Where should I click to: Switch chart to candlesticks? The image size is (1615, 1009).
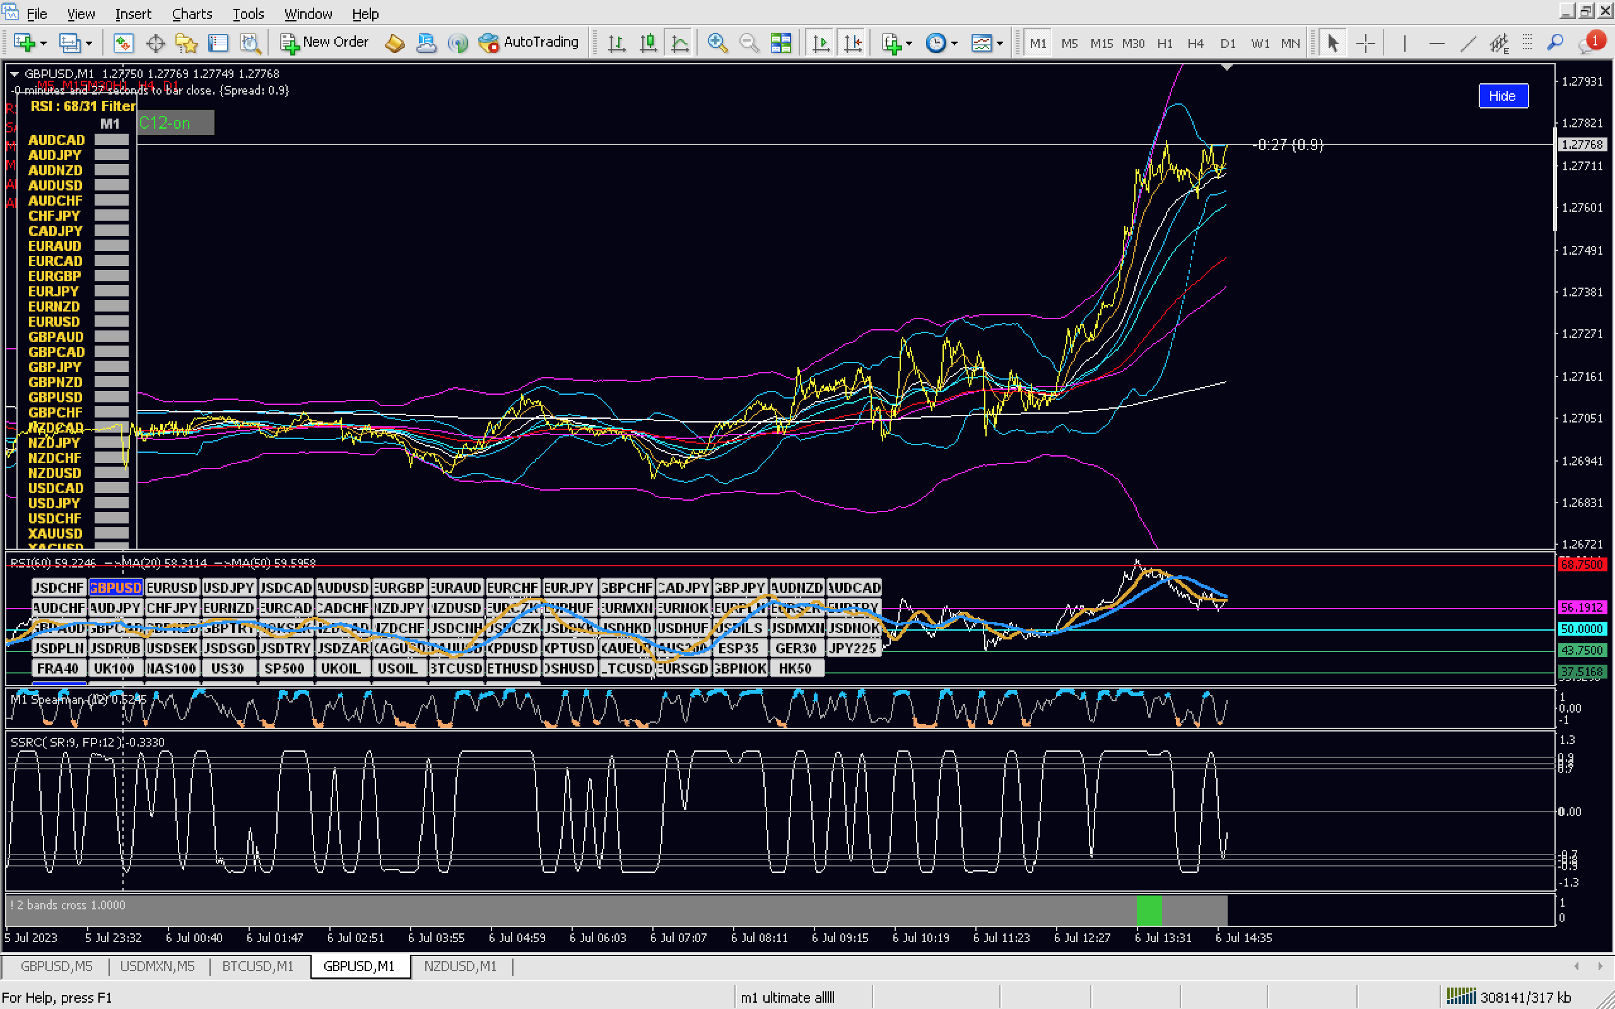[x=648, y=44]
